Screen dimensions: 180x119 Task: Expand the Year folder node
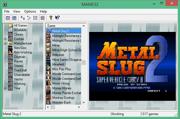coord(5,88)
